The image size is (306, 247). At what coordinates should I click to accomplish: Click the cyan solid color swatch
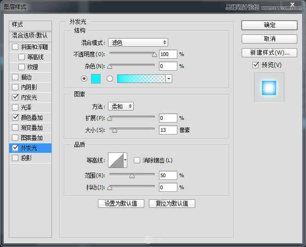click(96, 79)
